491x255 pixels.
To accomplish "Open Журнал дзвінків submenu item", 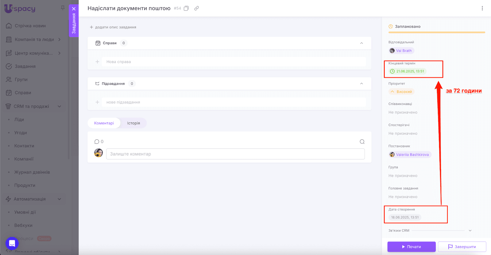I will pyautogui.click(x=32, y=172).
